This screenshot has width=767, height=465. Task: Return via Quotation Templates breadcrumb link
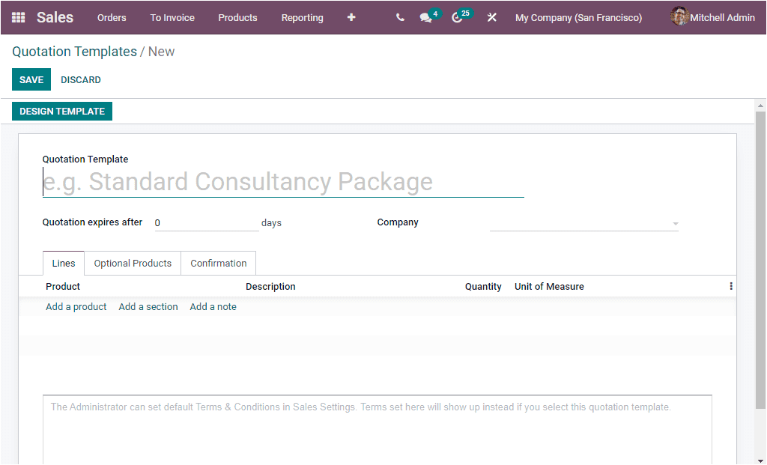tap(74, 52)
